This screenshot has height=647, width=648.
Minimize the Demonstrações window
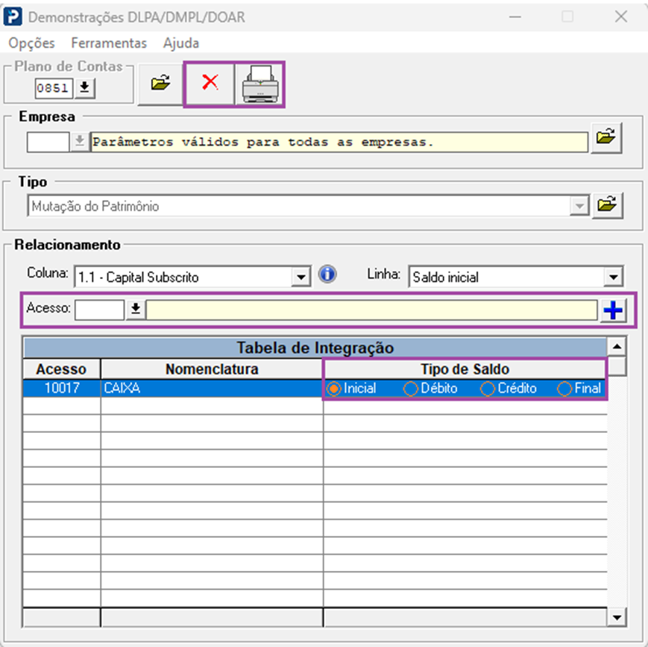(515, 16)
